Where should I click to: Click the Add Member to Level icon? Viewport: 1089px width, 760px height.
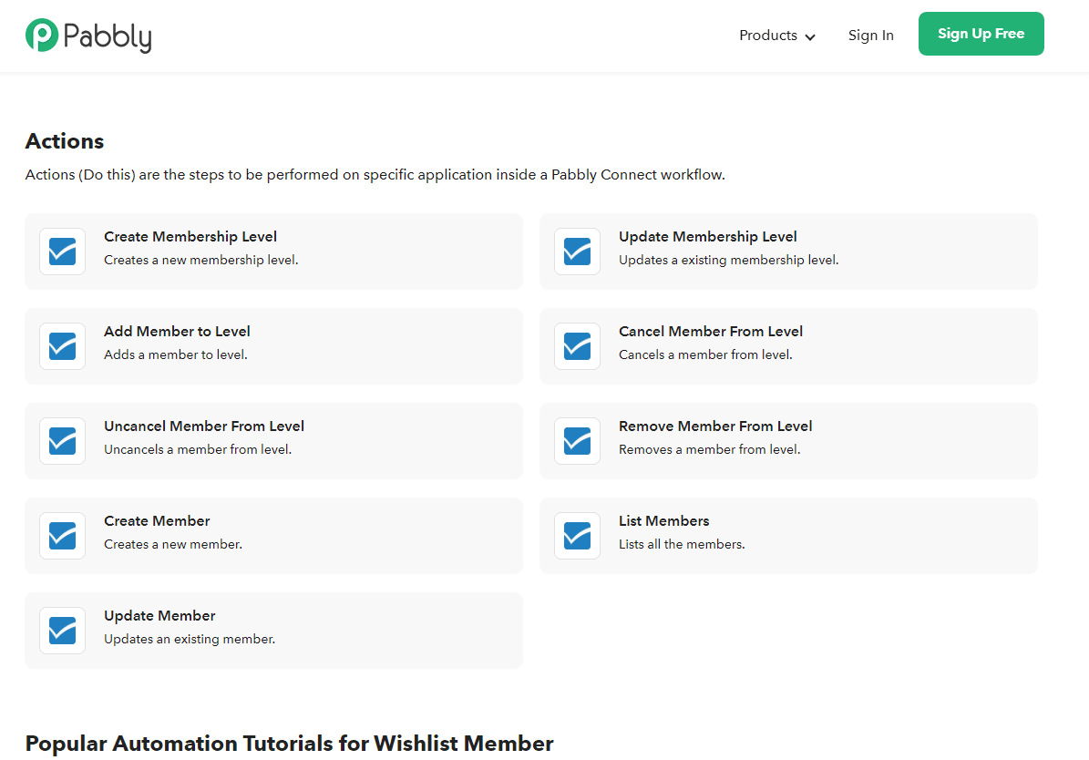pyautogui.click(x=63, y=346)
